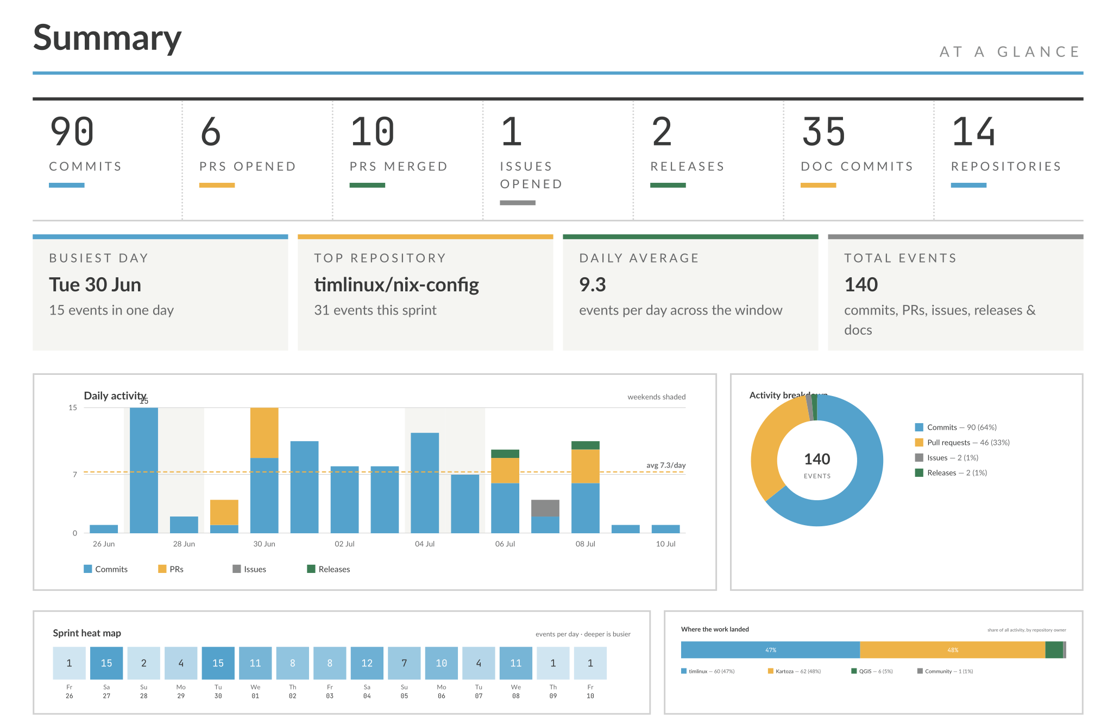
Task: Click the gray Issues swatch in Daily activity legend
Action: [237, 569]
